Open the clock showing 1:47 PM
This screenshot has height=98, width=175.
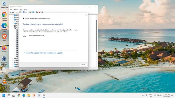[167, 95]
